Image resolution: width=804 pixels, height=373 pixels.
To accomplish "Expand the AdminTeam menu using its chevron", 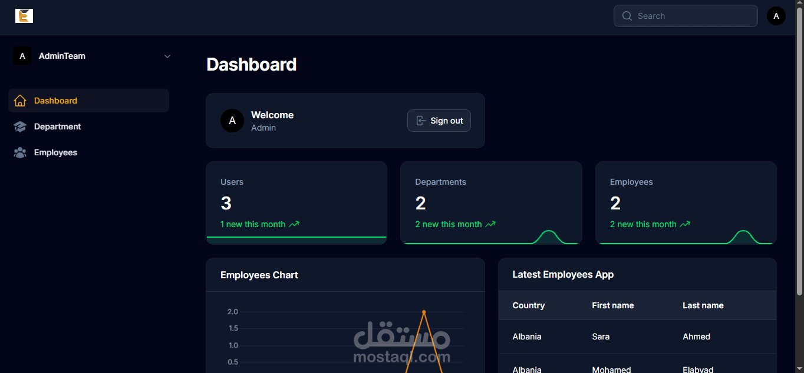I will 167,55.
